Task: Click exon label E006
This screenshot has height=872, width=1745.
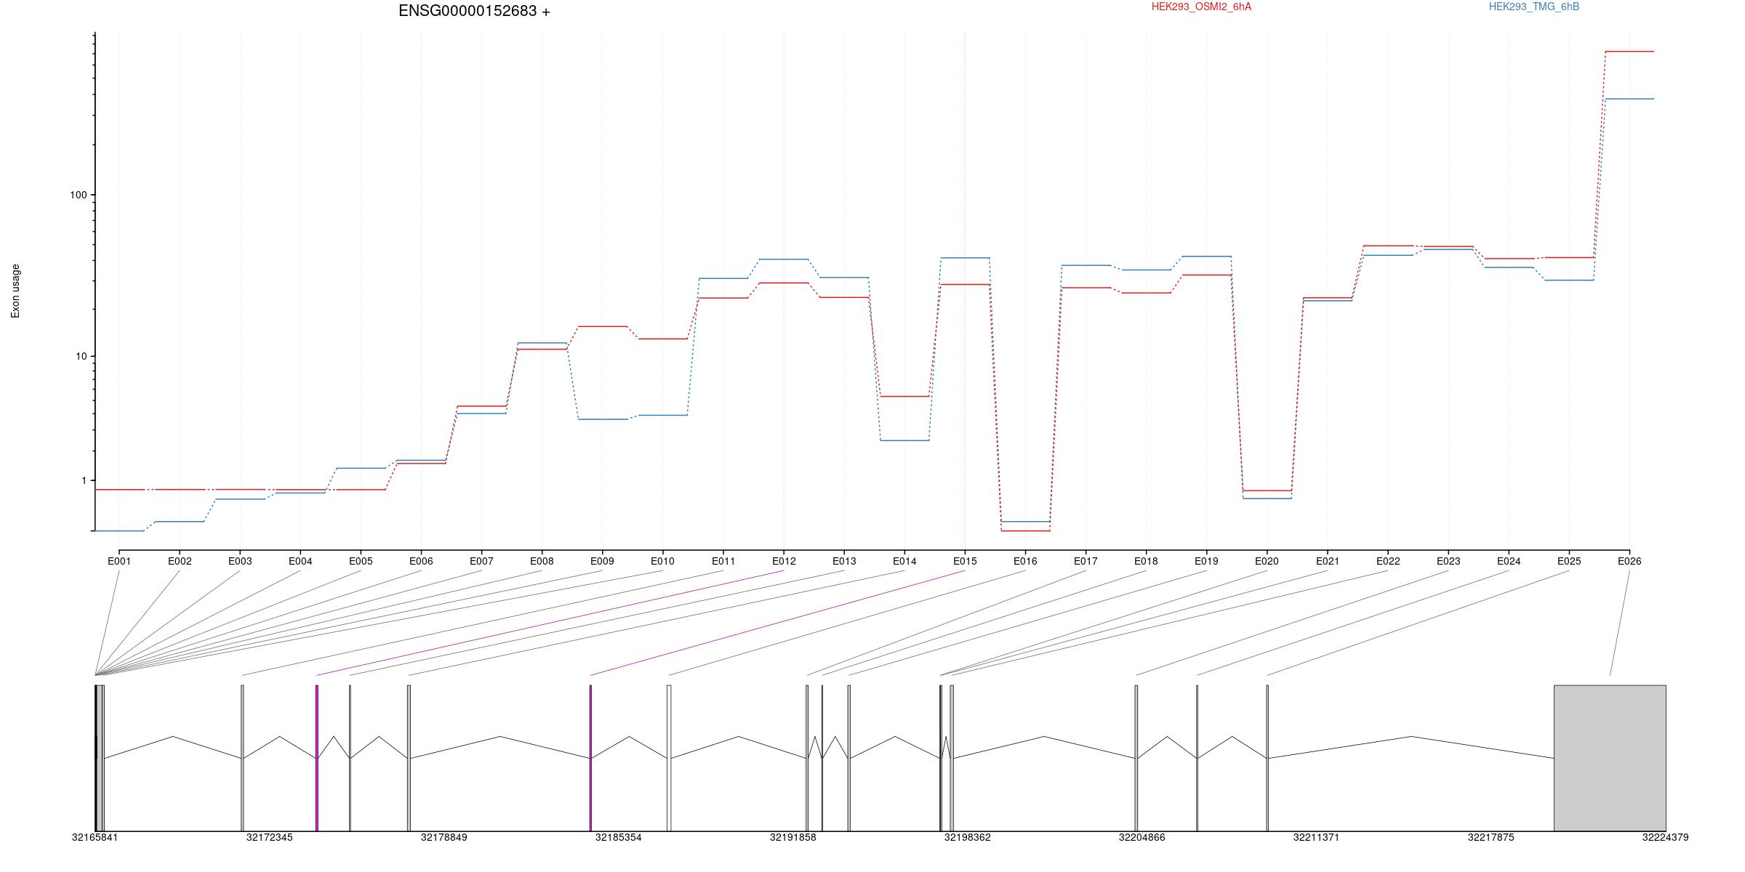Action: (421, 561)
